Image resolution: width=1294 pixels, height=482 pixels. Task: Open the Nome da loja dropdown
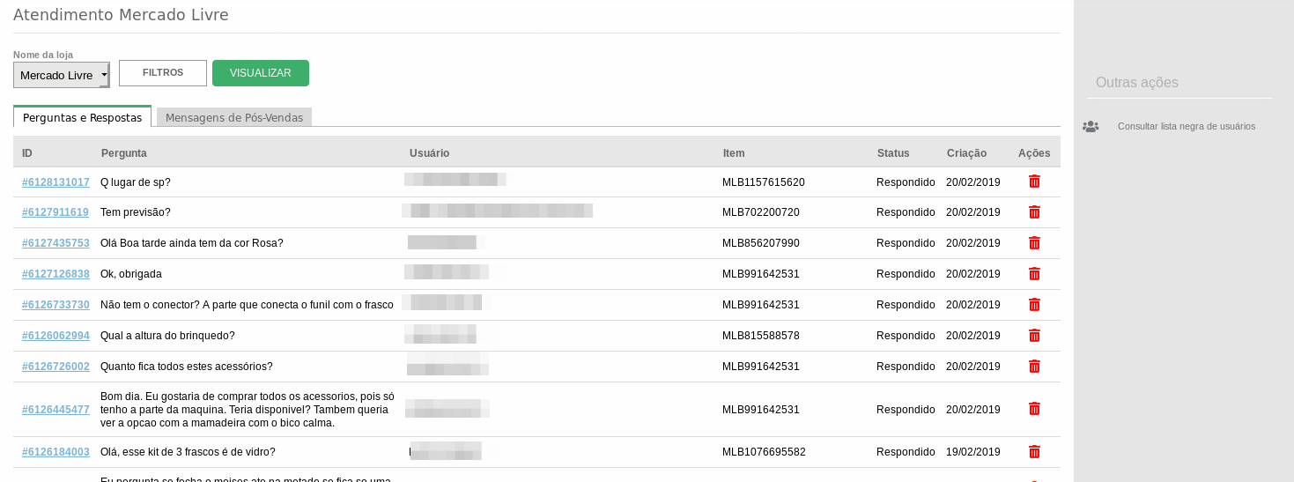click(x=62, y=75)
